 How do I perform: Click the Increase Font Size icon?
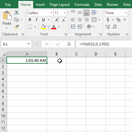(57, 20)
